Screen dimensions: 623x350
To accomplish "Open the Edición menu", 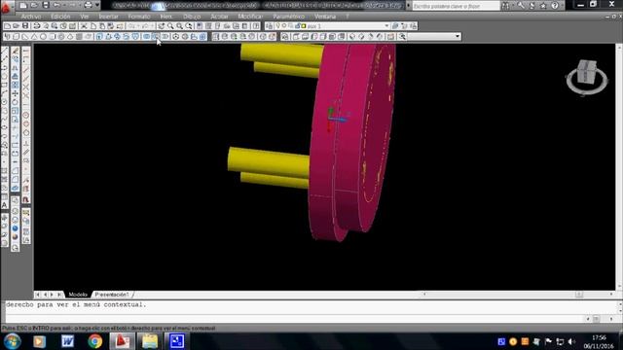I will pyautogui.click(x=60, y=17).
